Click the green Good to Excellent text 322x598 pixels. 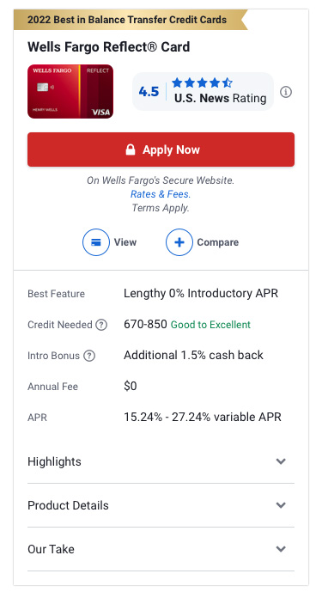pyautogui.click(x=210, y=325)
